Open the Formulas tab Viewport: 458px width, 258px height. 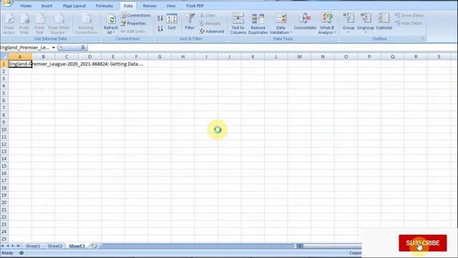click(x=104, y=6)
